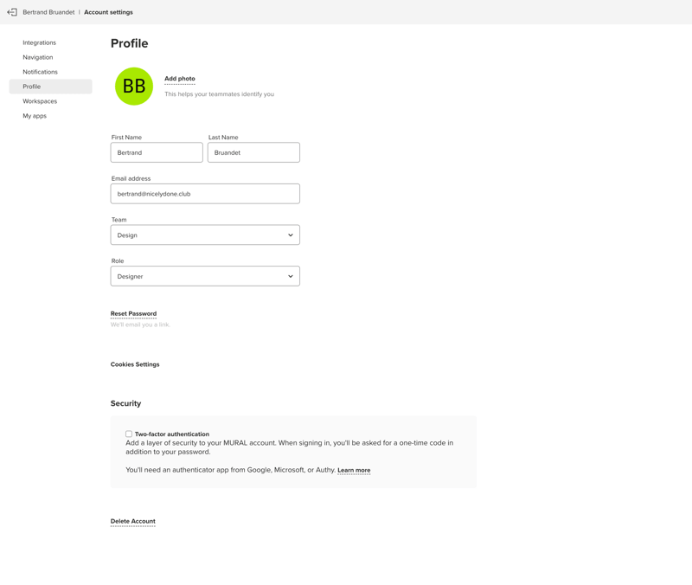
Task: Click Learn more about authenticator apps
Action: click(354, 470)
